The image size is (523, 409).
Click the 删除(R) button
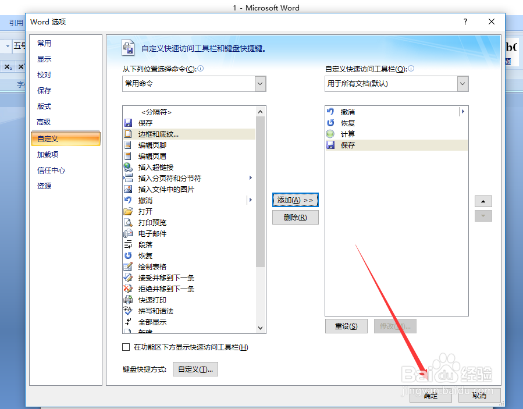295,217
